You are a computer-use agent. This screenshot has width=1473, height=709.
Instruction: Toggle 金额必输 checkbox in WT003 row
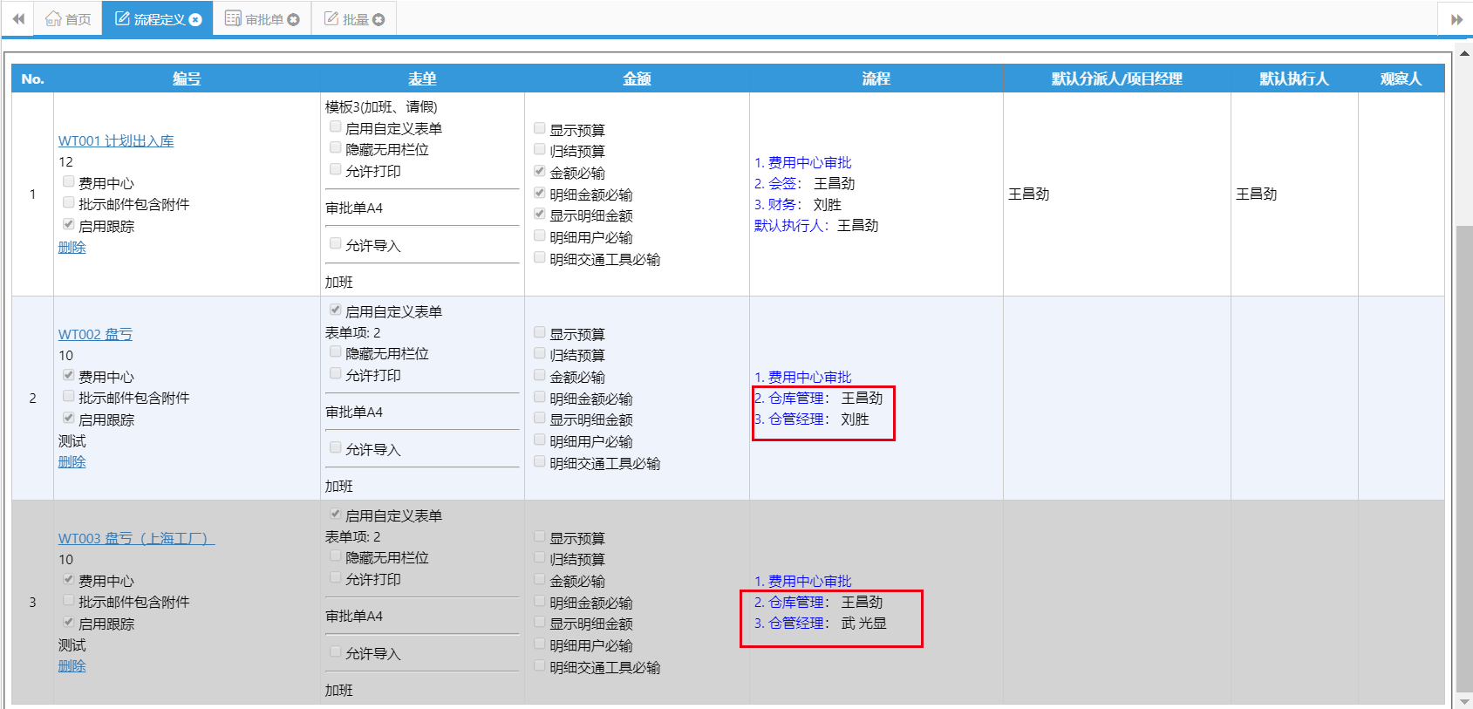pos(539,579)
